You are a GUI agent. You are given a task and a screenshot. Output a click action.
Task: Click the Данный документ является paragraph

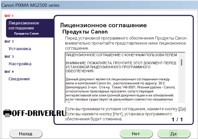[121, 89]
